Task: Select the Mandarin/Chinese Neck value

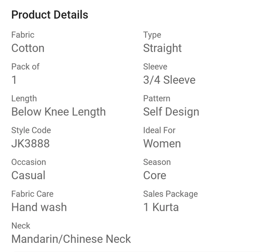Action: pyautogui.click(x=71, y=239)
